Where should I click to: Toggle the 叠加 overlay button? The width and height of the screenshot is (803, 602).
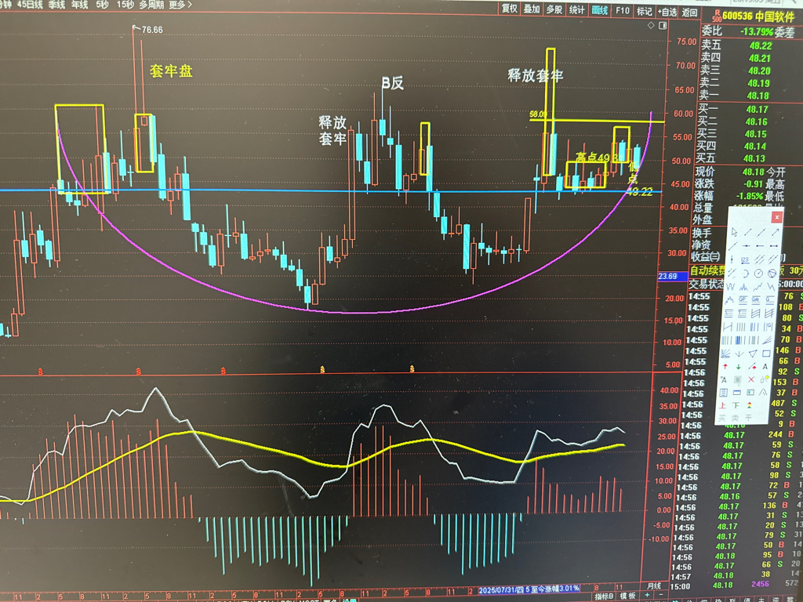coord(531,9)
